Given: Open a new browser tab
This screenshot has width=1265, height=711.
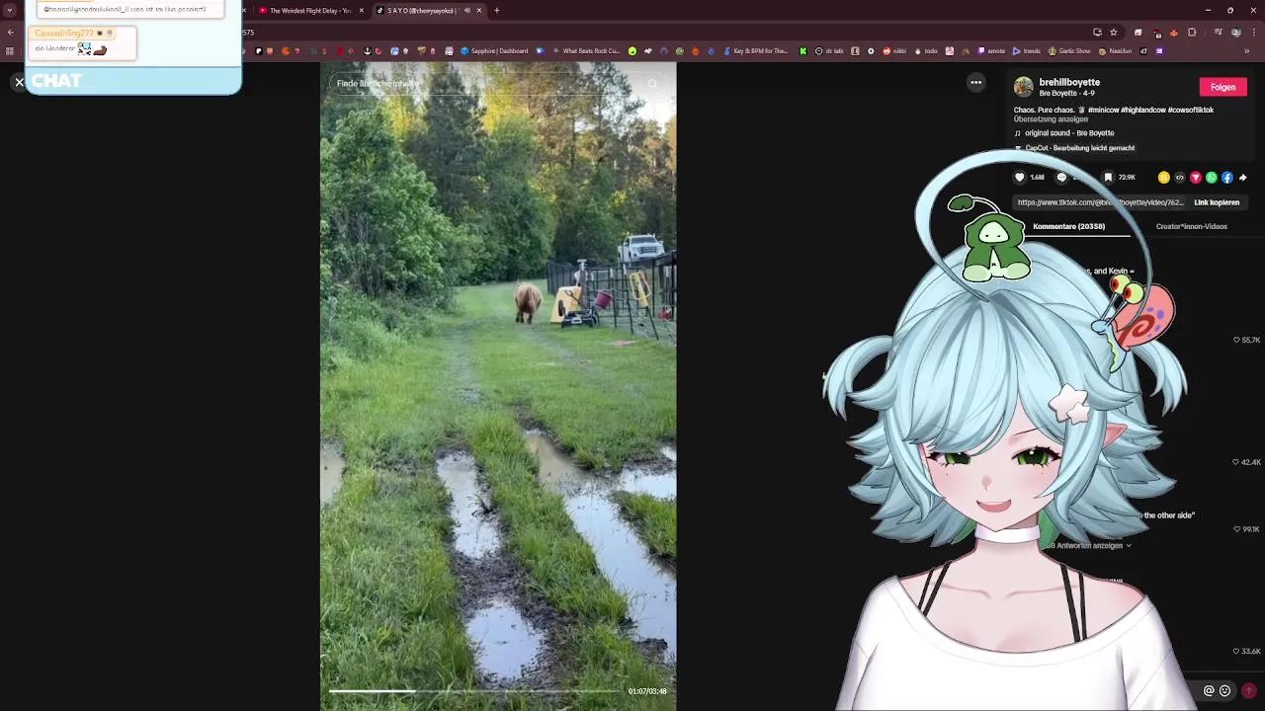Looking at the screenshot, I should point(497,11).
